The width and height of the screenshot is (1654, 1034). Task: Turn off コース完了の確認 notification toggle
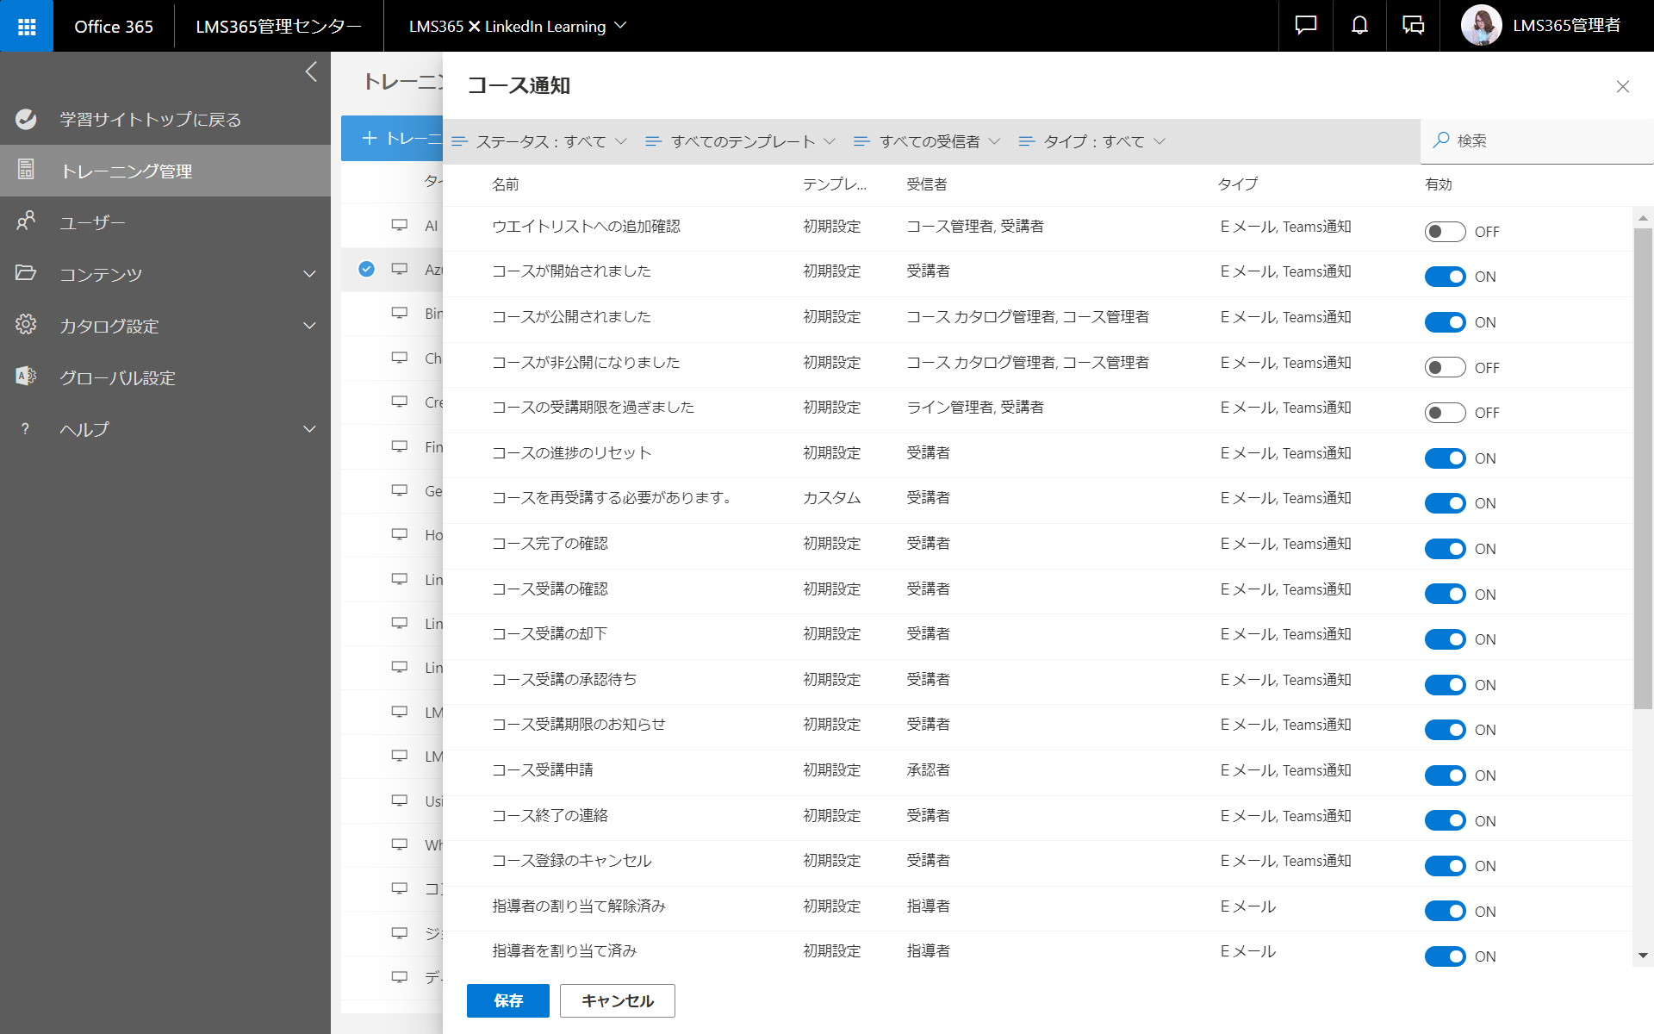point(1445,549)
